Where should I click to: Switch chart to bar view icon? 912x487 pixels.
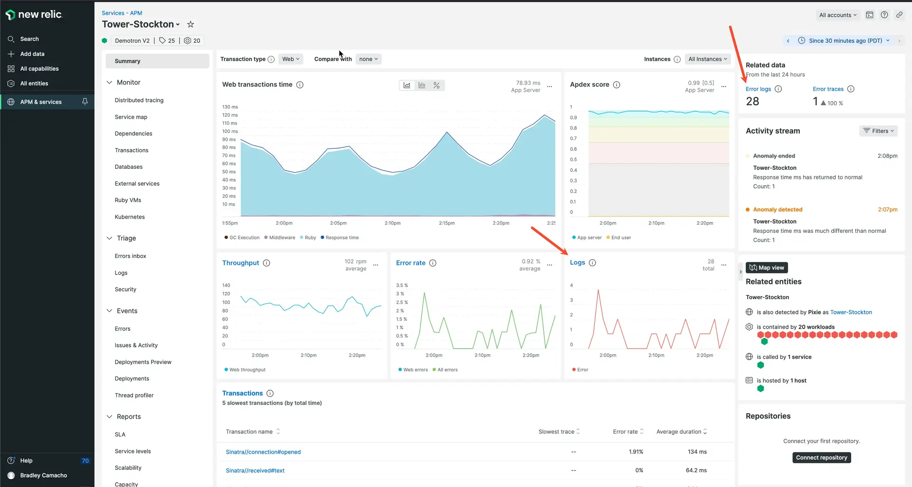422,85
